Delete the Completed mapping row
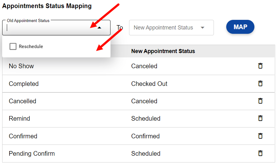 coord(260,83)
